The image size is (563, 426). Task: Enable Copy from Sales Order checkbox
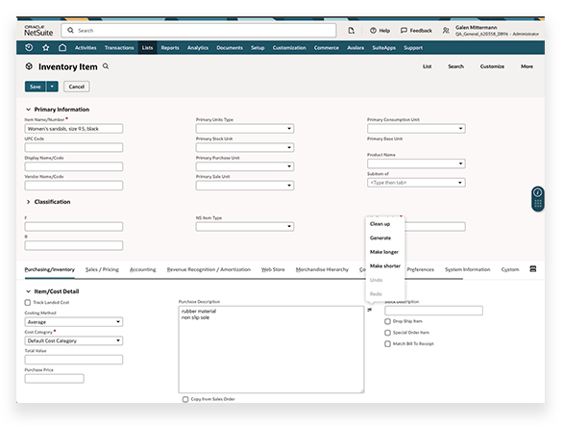coord(185,399)
